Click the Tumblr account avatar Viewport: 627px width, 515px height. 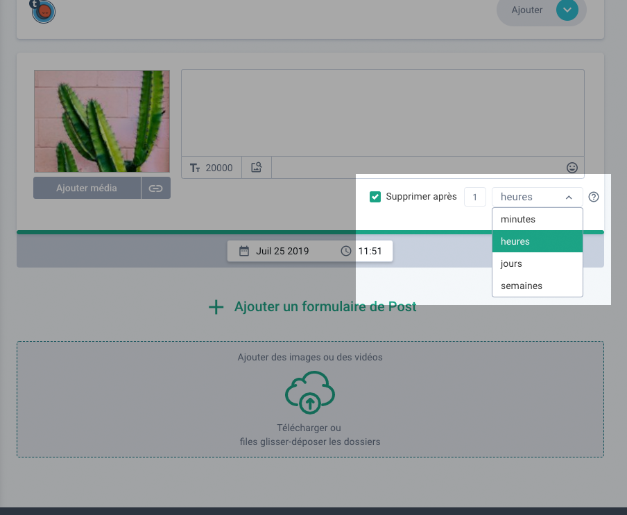[x=44, y=11]
